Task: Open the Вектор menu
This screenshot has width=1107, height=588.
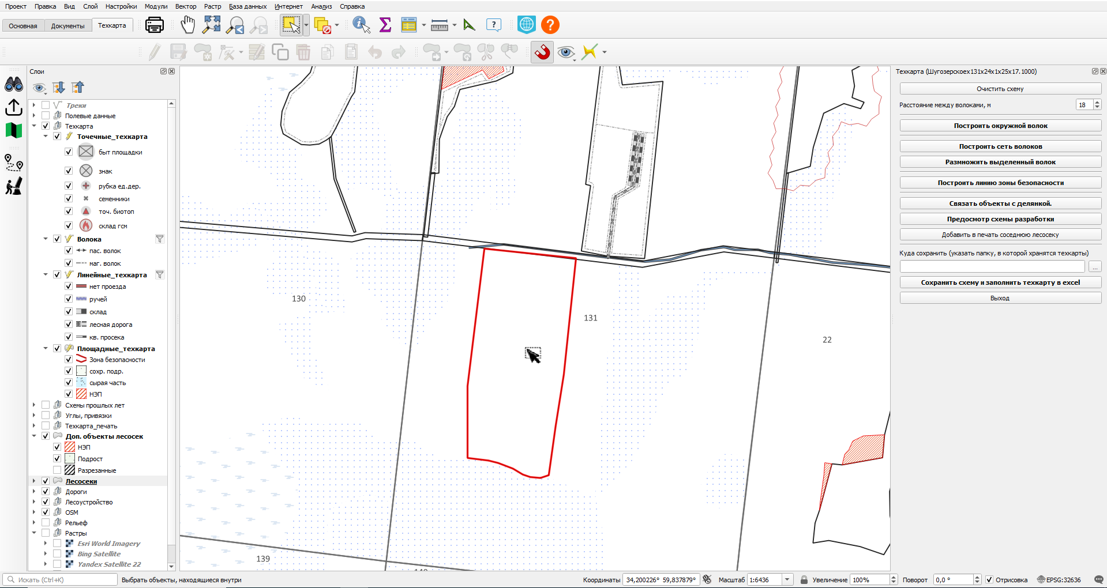Action: tap(186, 6)
